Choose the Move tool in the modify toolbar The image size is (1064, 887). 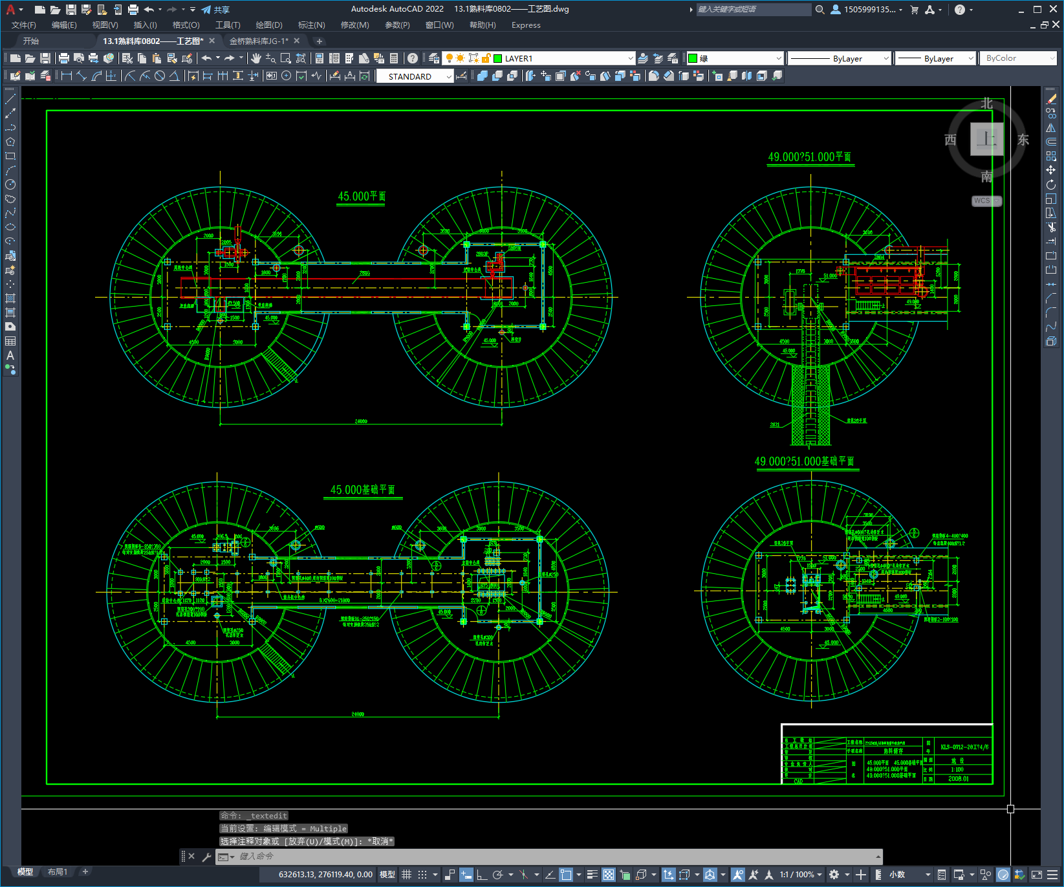coord(1051,170)
